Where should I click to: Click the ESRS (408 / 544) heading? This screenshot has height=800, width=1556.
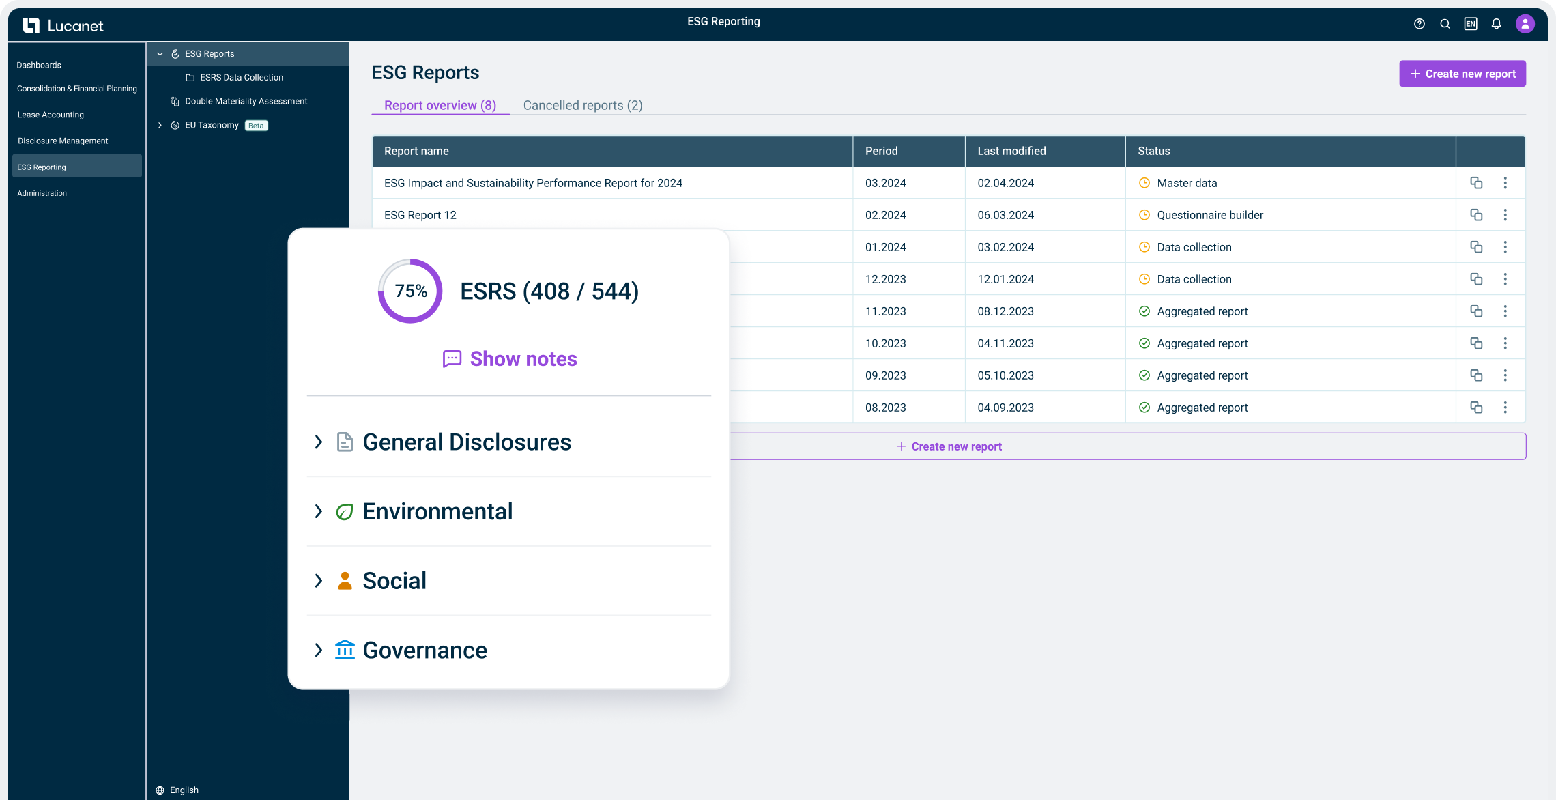[549, 291]
